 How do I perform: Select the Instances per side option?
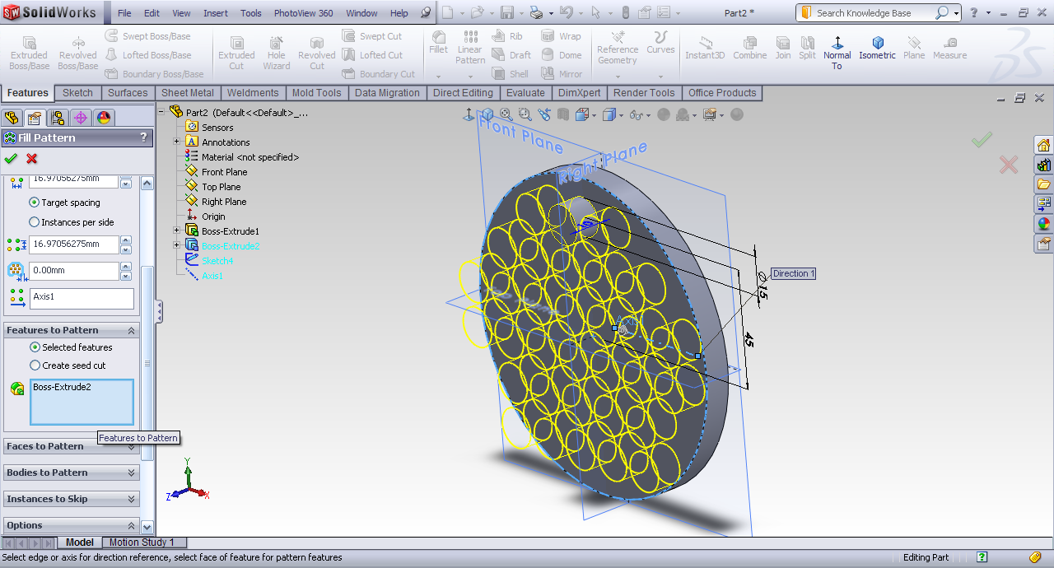[x=34, y=222]
